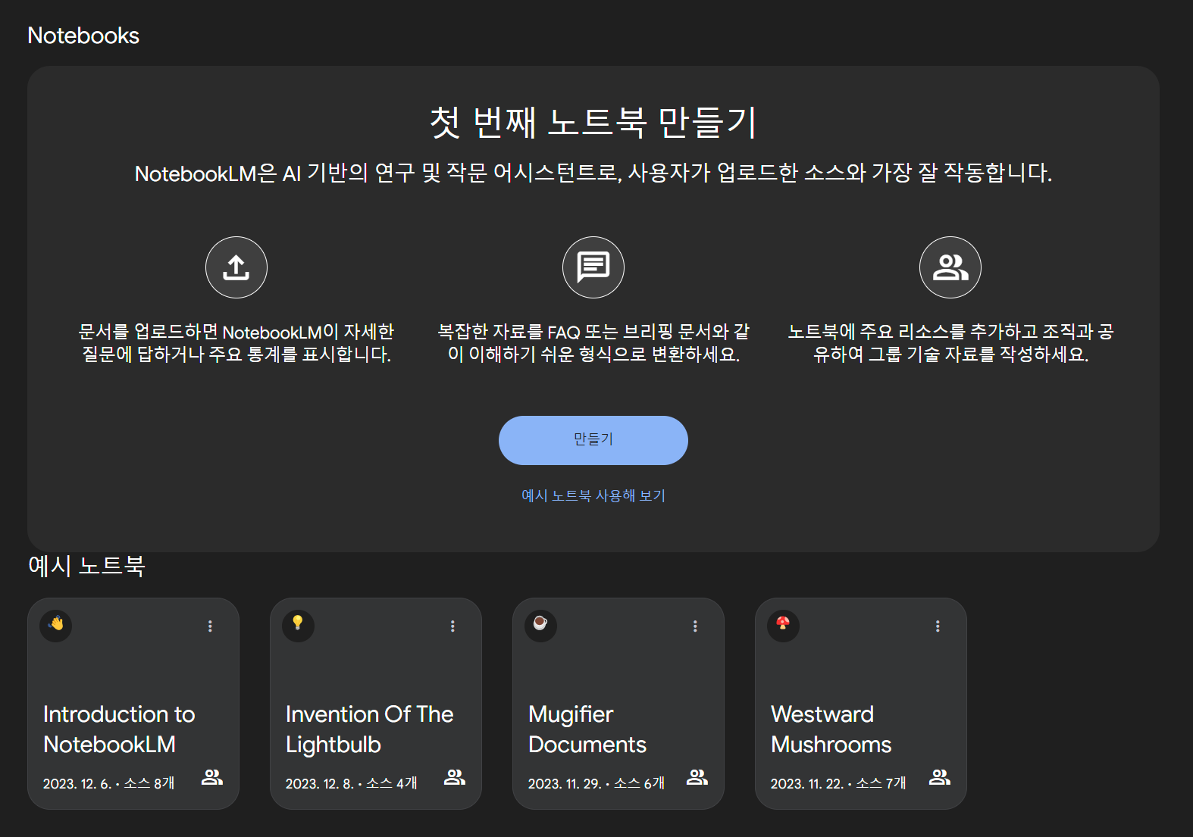
Task: Click the 2023. 11. 22. 소스 7개 text
Action: [x=838, y=783]
